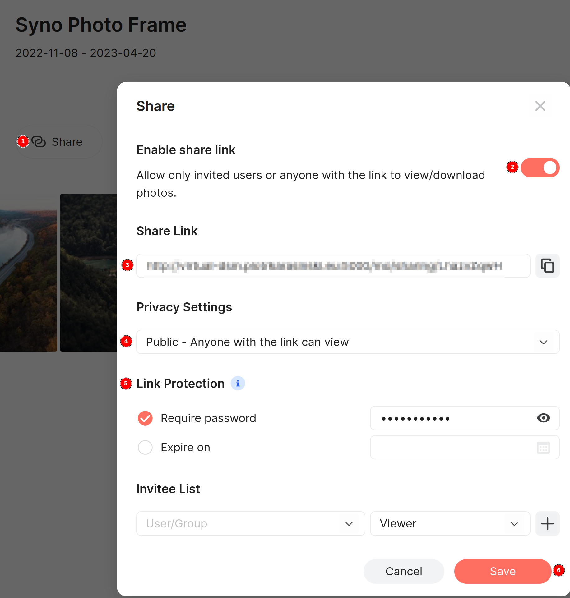570x598 pixels.
Task: Open the calendar icon for expiry date
Action: (544, 448)
